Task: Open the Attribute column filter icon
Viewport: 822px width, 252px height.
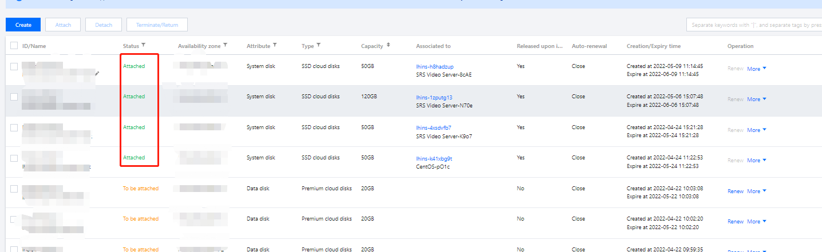Action: pos(275,45)
